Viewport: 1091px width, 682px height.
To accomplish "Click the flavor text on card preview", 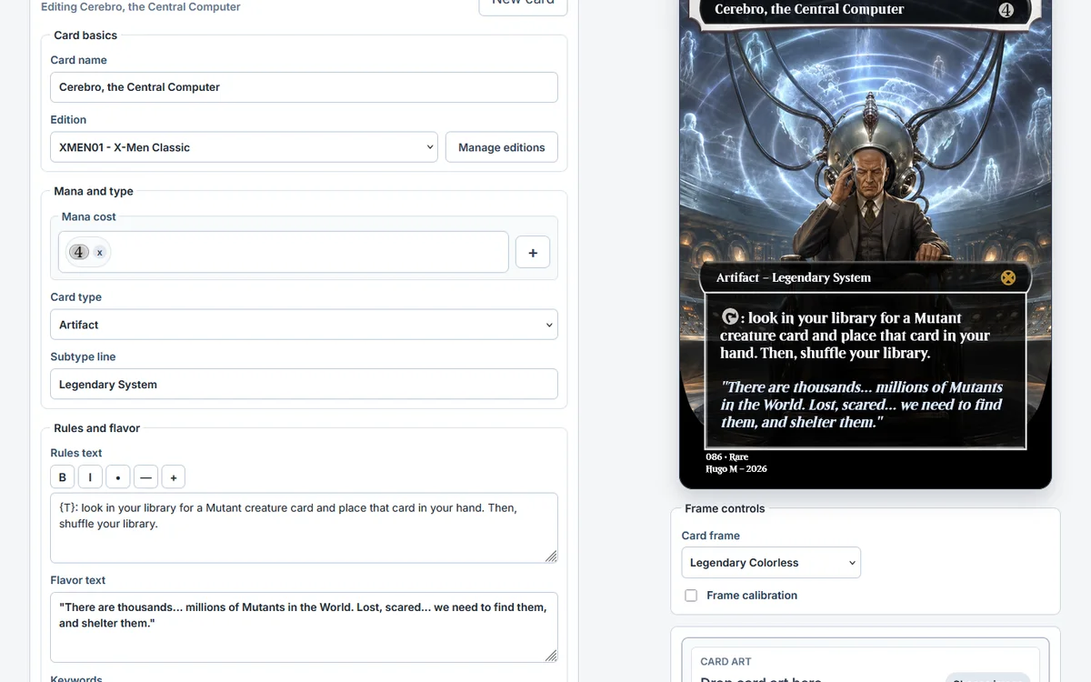I will (861, 405).
